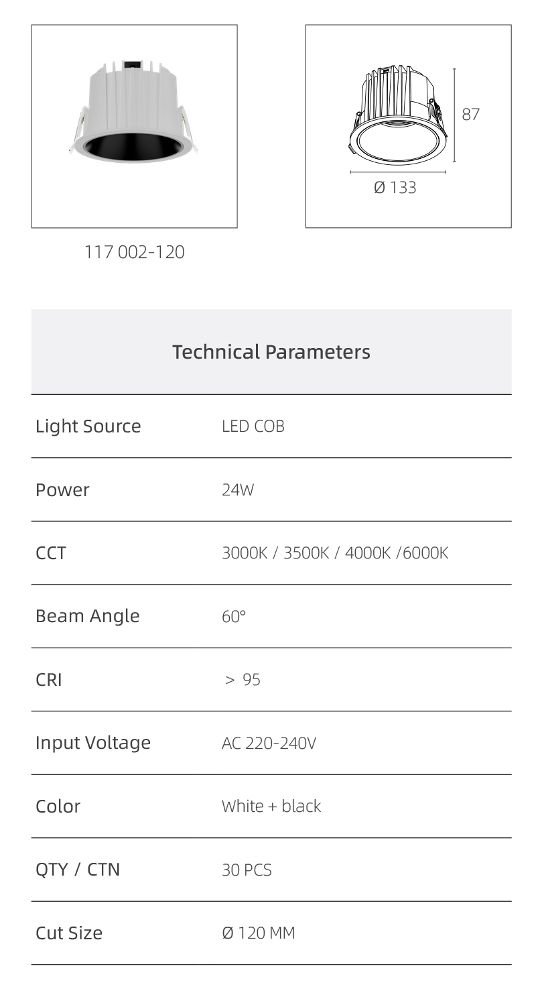This screenshot has height=1007, width=542.
Task: Click the Ø 120 MM cut size value
Action: pos(259,933)
